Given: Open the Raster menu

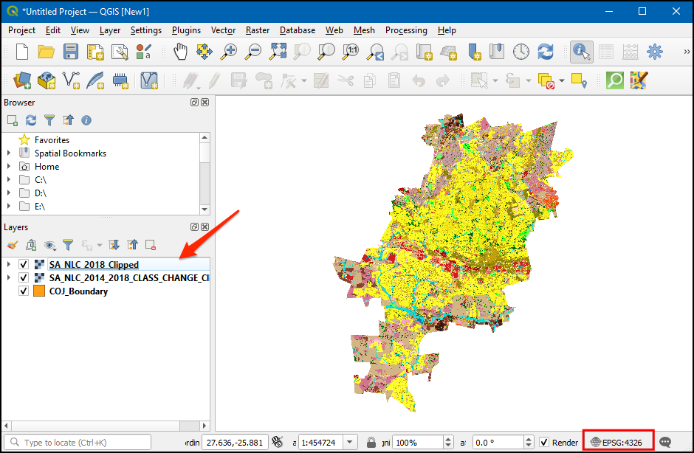Looking at the screenshot, I should tap(258, 30).
